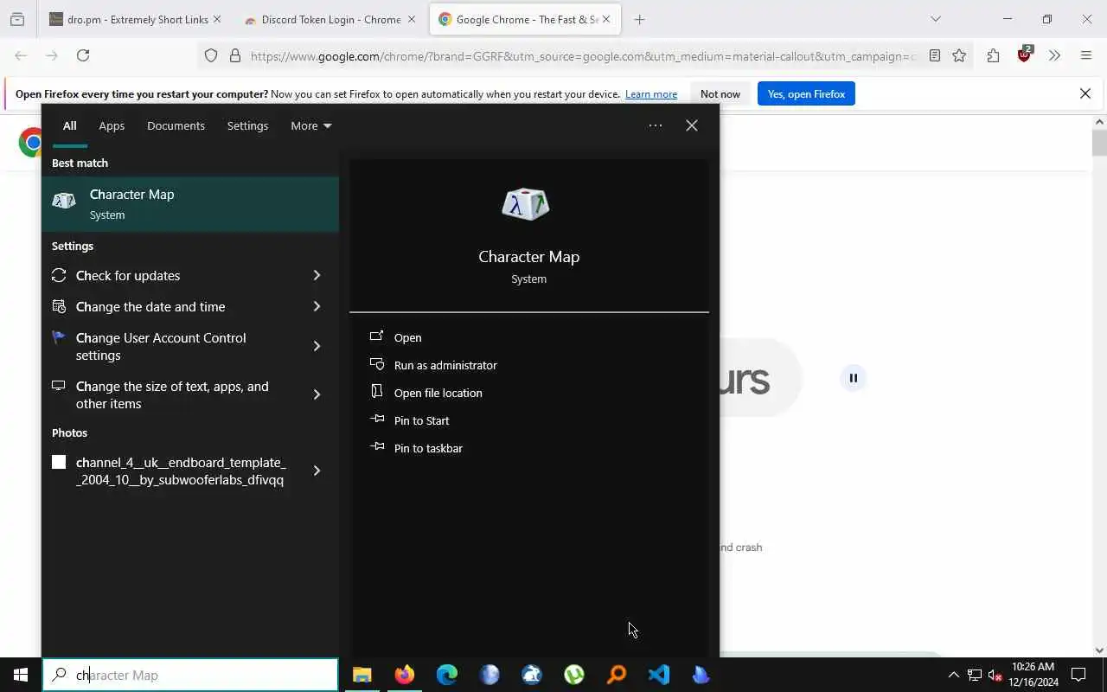Click the Check for updates refresh icon
The height and width of the screenshot is (692, 1107).
point(59,275)
